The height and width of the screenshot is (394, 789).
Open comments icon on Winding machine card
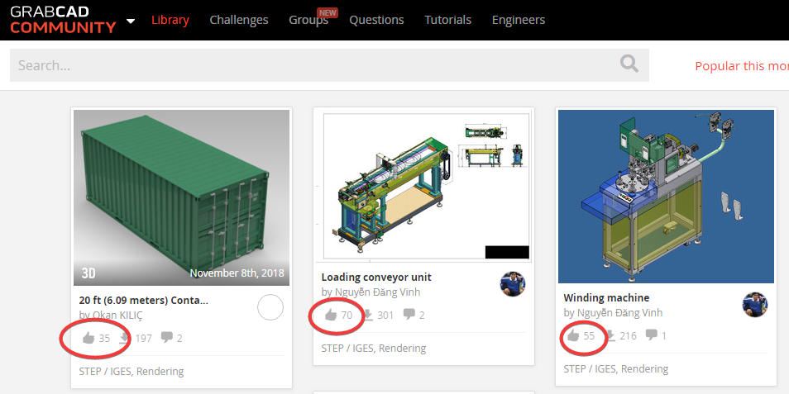coord(652,335)
